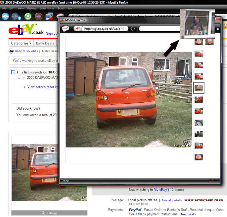Select the highlighted car thumbnail in the strip
The height and width of the screenshot is (217, 227).
click(199, 88)
